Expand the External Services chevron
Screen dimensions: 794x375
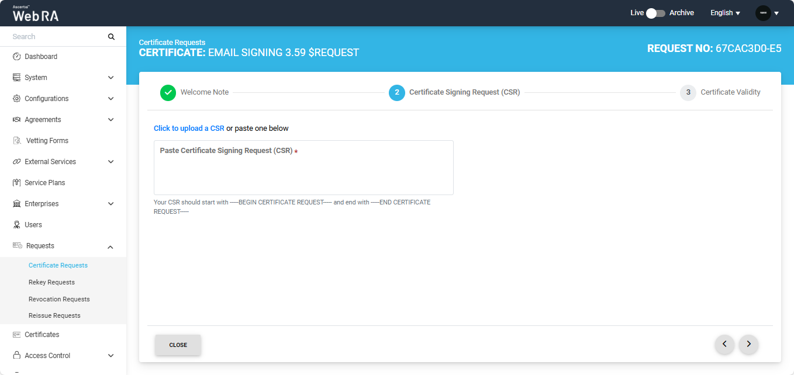111,162
